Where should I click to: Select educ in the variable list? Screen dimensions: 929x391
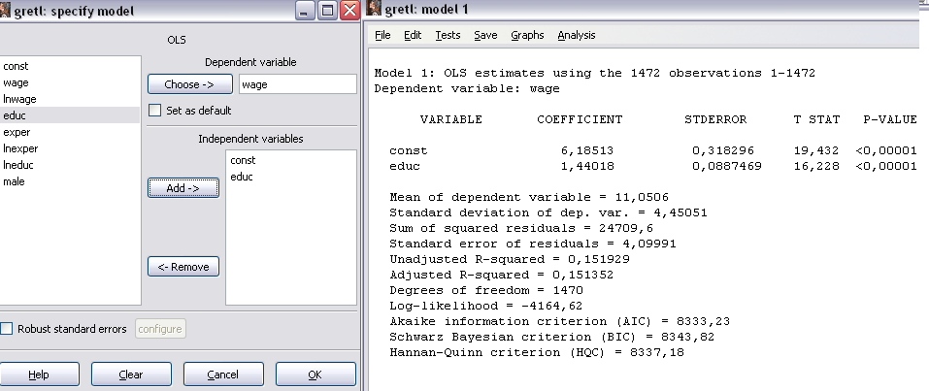[x=70, y=115]
